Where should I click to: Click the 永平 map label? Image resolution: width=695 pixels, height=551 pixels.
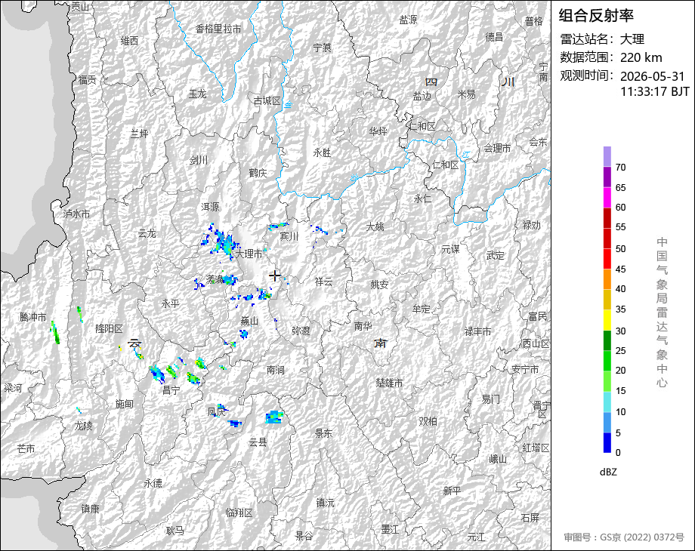tap(170, 304)
